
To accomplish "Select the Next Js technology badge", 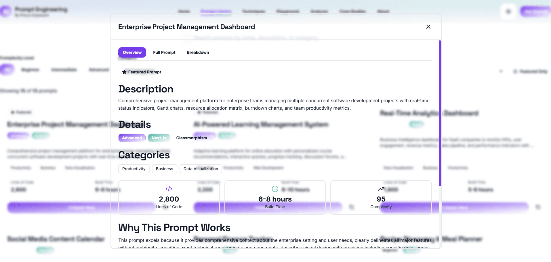I will (x=159, y=138).
